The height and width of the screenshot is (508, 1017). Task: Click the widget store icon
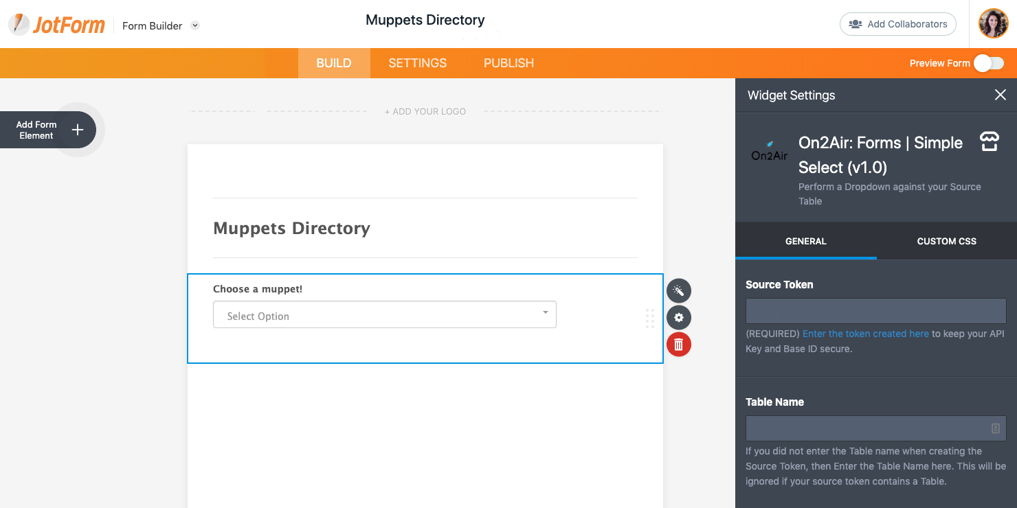989,142
